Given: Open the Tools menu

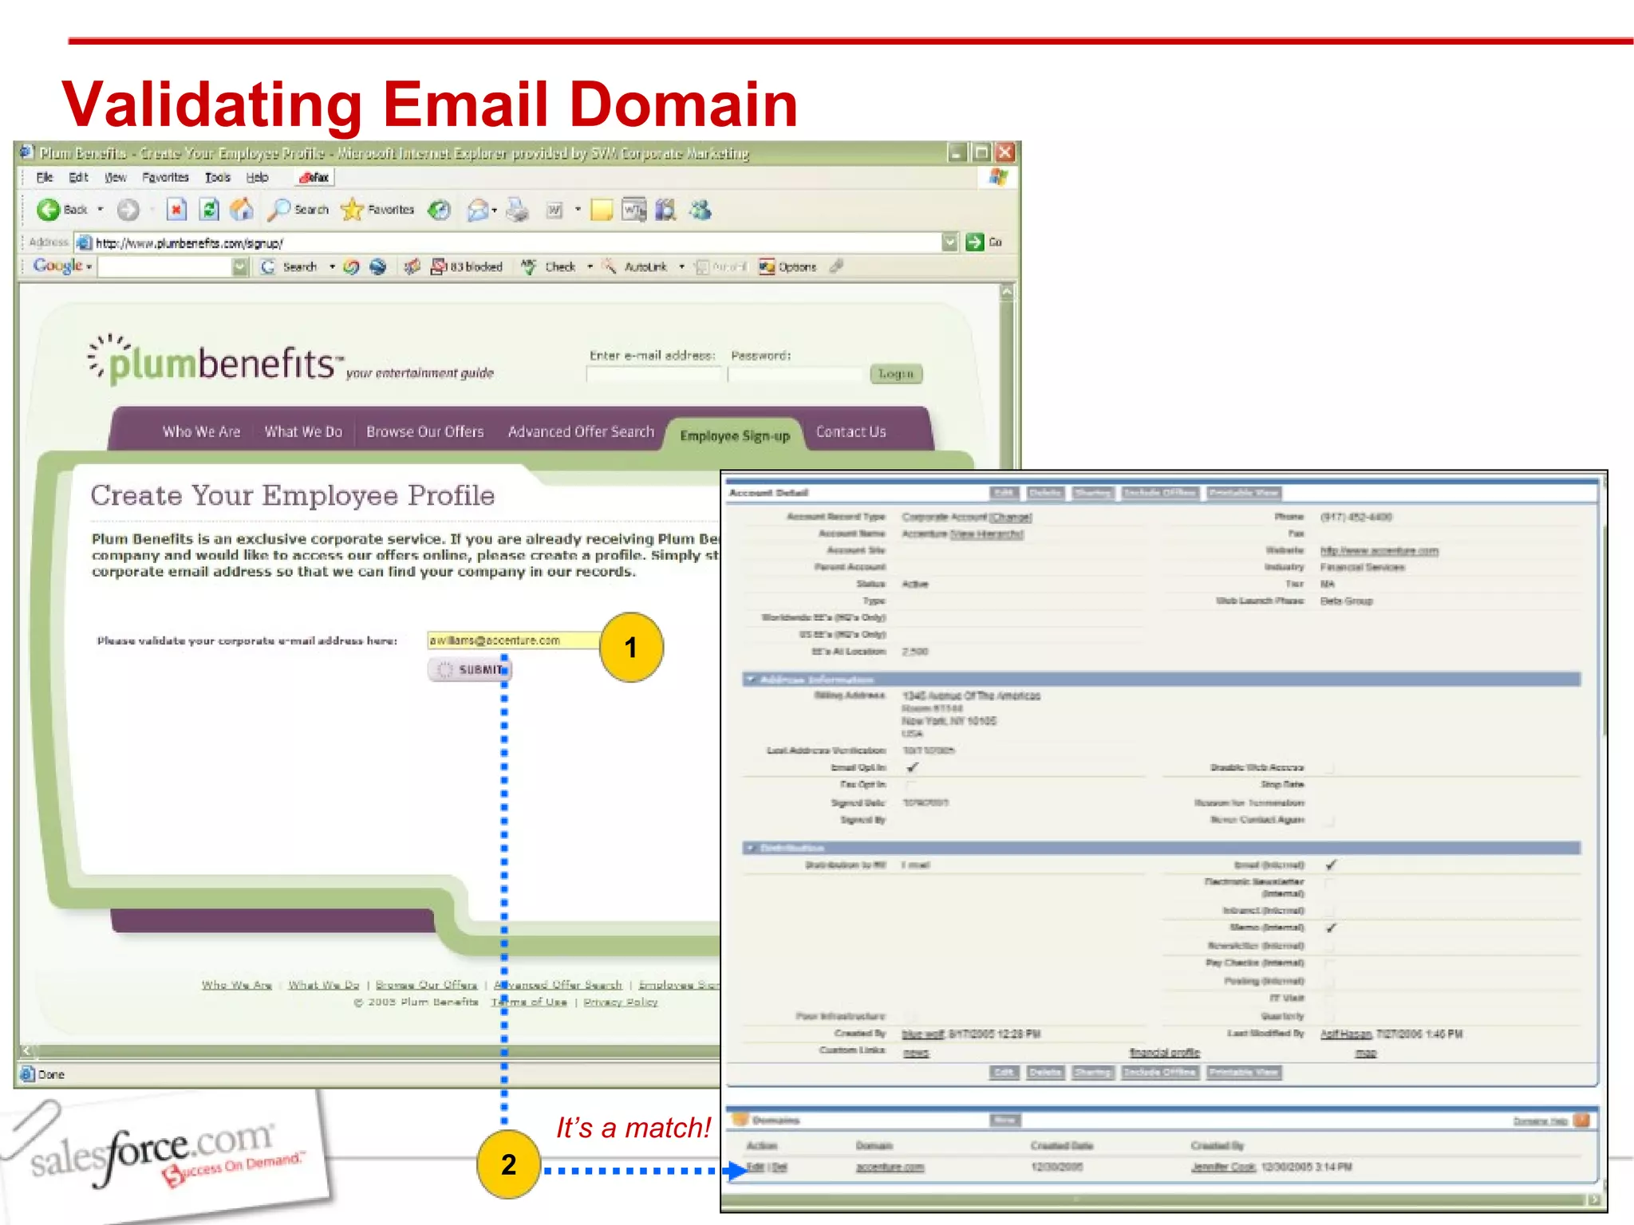Looking at the screenshot, I should click(x=218, y=177).
